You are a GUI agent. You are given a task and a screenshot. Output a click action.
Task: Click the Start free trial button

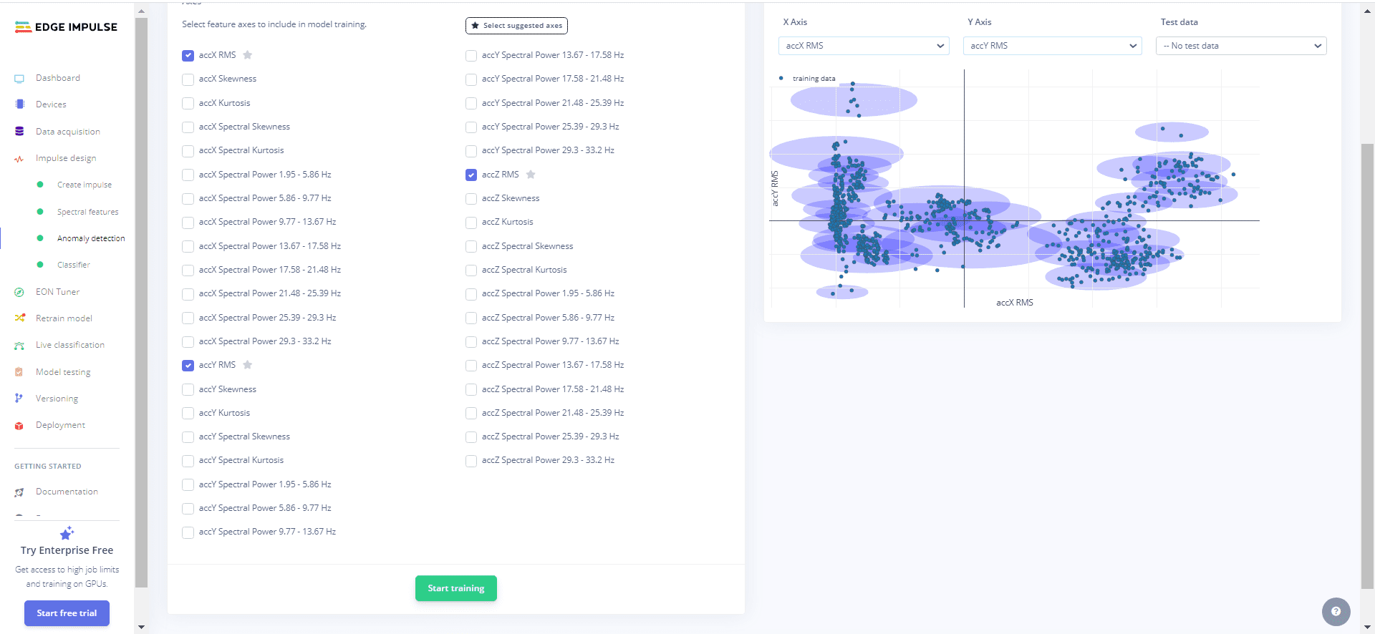tap(67, 613)
